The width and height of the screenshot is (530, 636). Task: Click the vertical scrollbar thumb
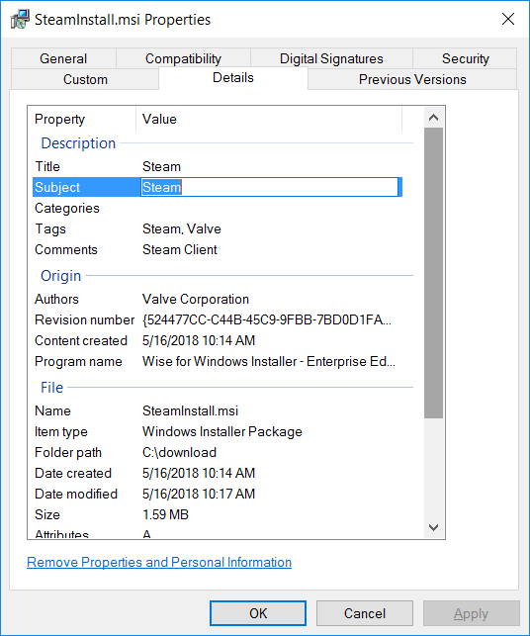pos(433,273)
